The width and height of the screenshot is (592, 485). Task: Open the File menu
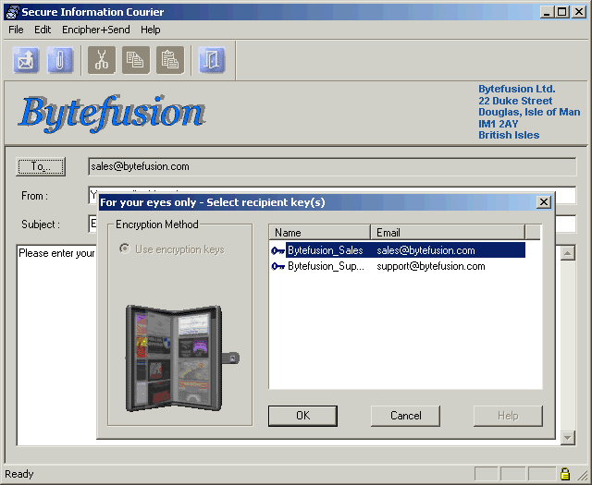16,30
